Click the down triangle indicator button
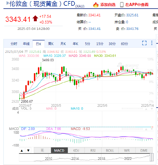 (x=28, y=150)
